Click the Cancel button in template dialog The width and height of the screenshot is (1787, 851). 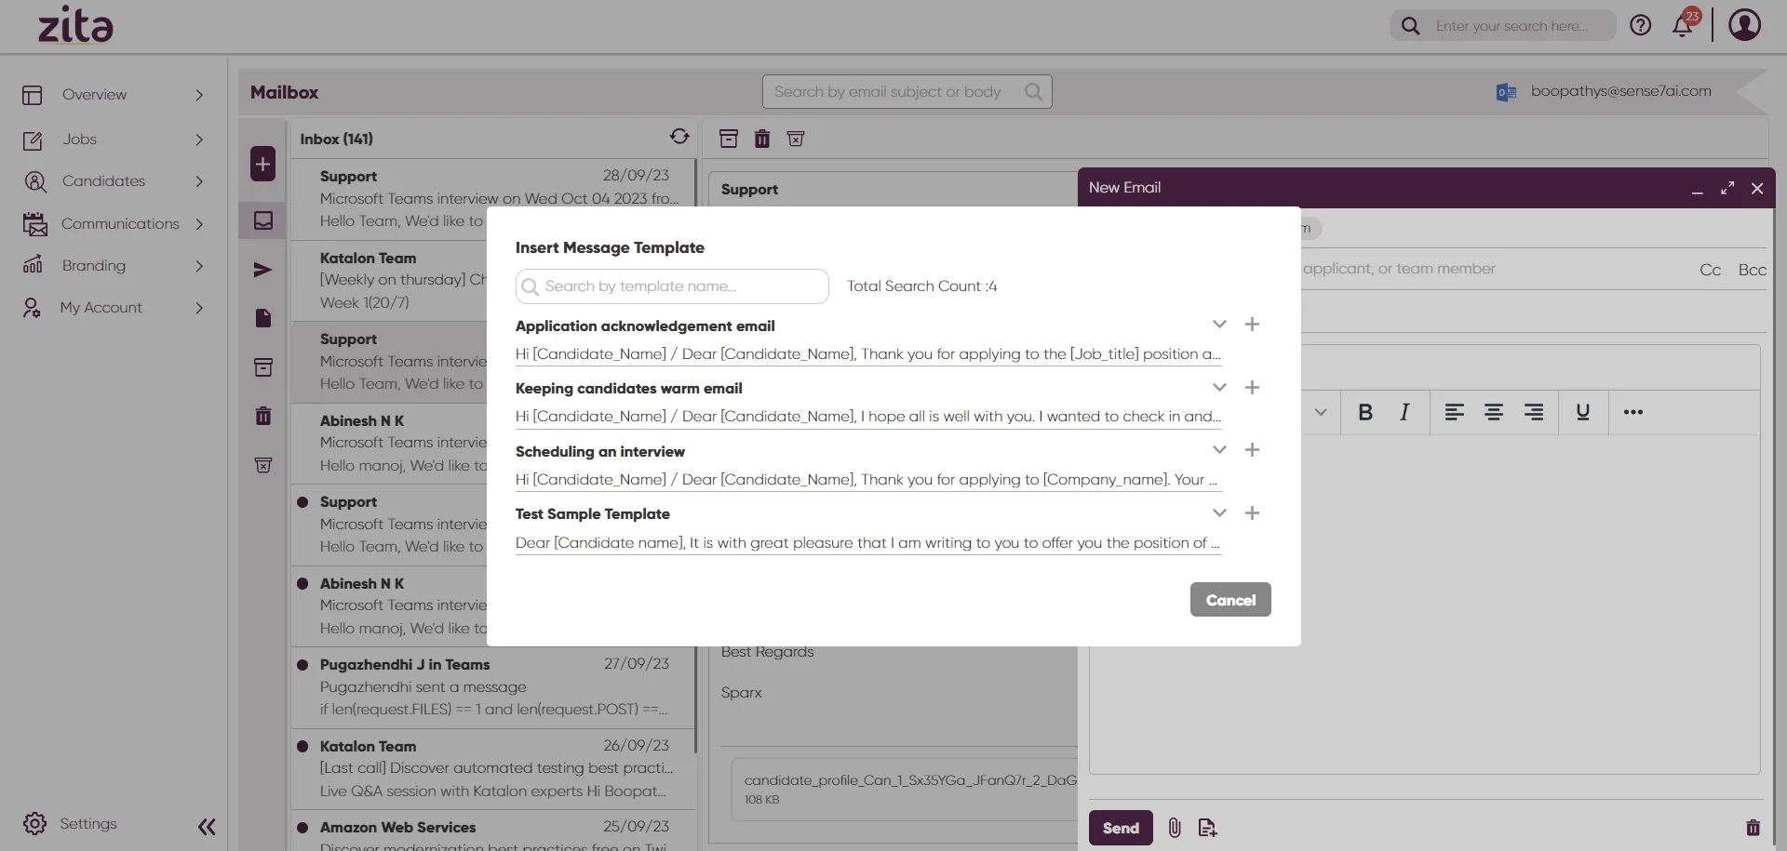click(1230, 600)
